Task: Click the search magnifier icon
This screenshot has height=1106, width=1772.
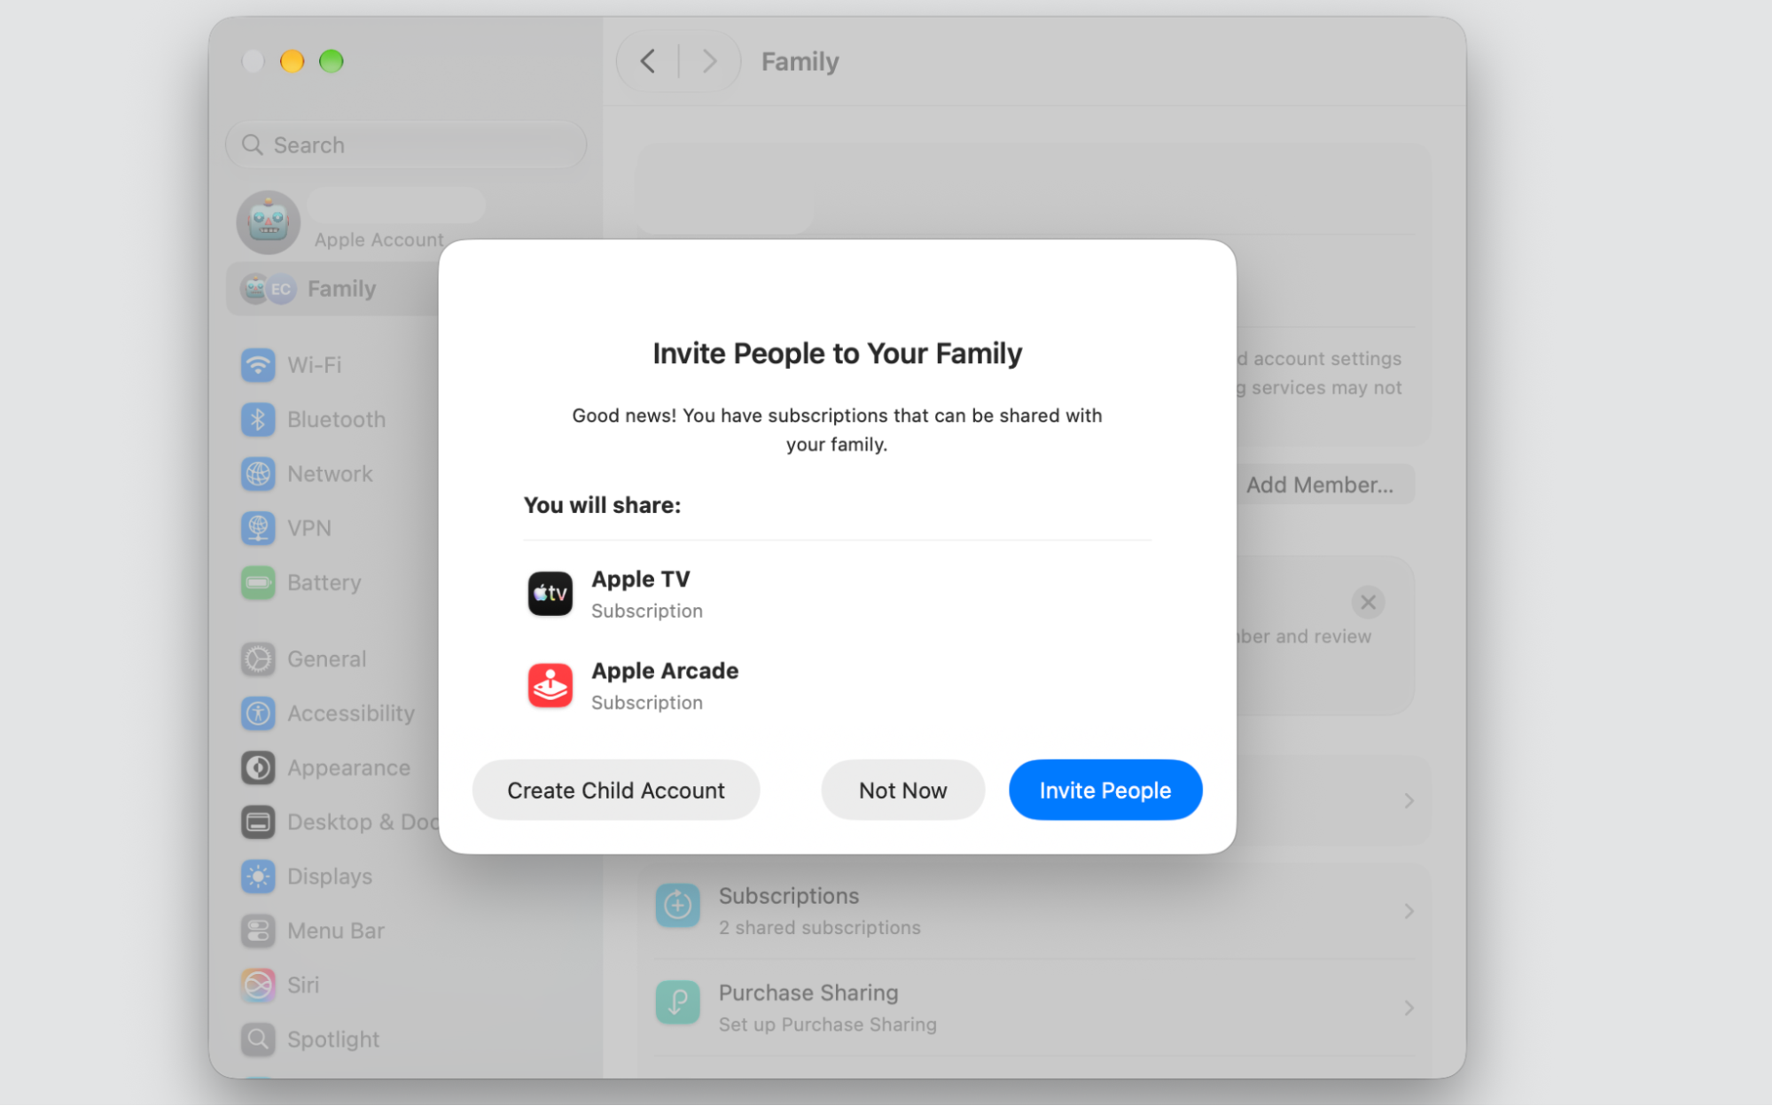Action: pos(253,144)
